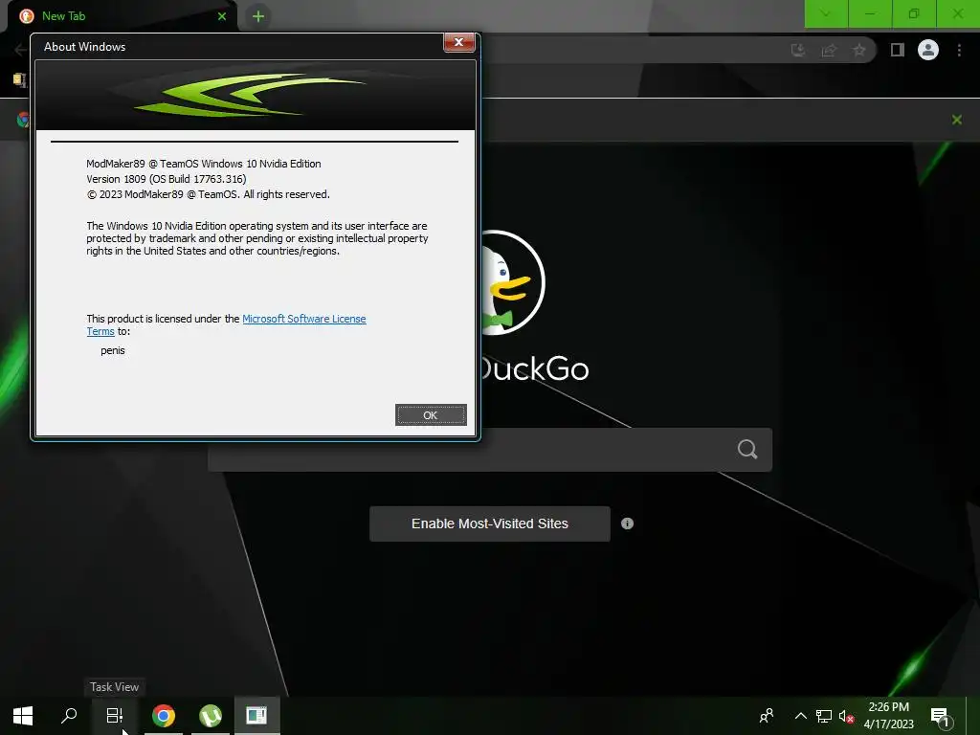
Task: Open the Action Center notifications icon
Action: click(x=942, y=717)
